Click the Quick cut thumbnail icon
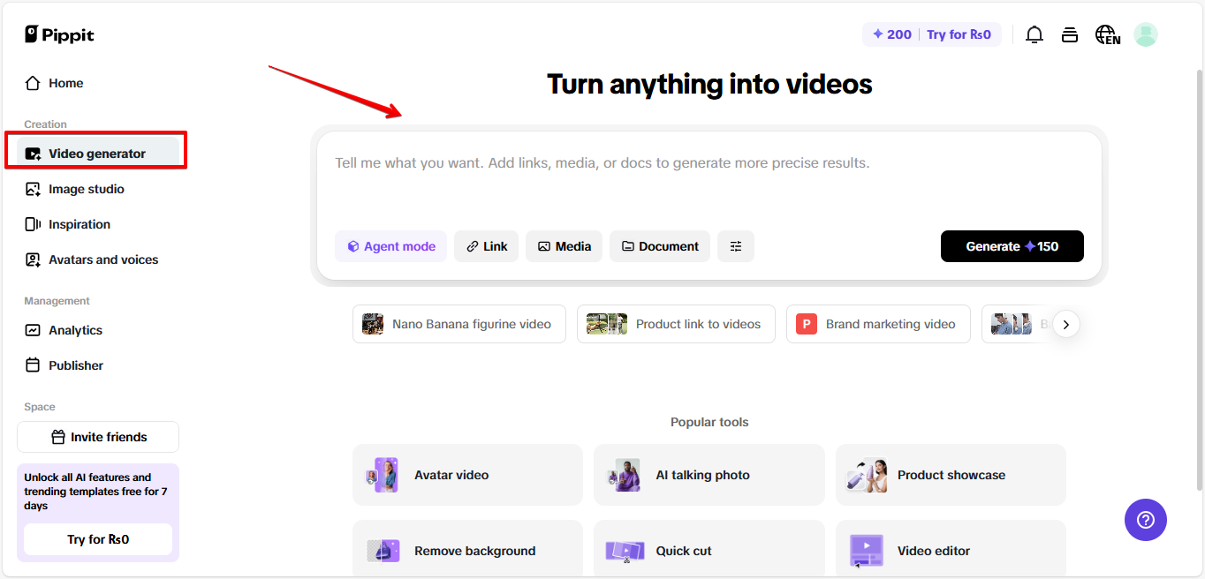The image size is (1205, 579). coord(625,551)
